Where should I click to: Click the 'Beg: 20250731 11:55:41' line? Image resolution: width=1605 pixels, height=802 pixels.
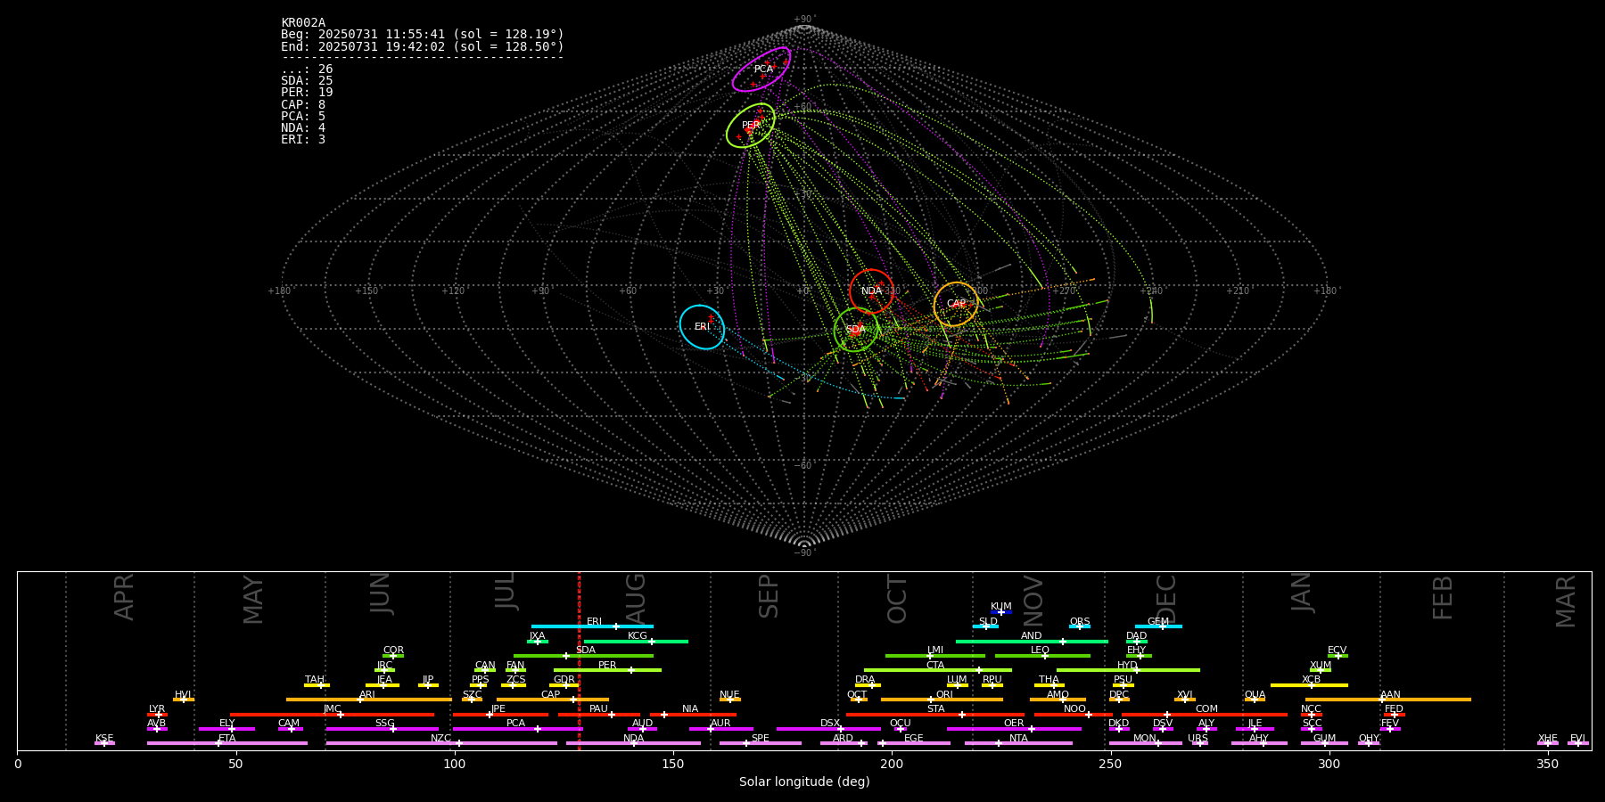coord(423,35)
